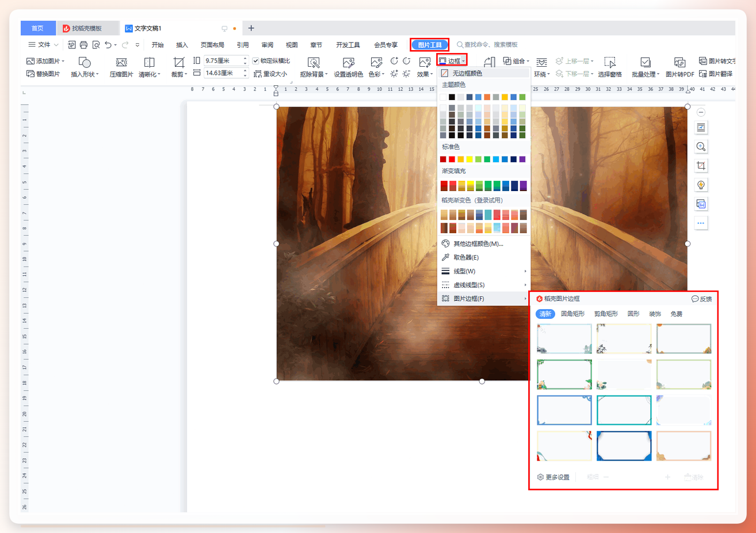Image resolution: width=756 pixels, height=533 pixels.
Task: Click the 图片翻译 picture translate icon
Action: click(x=702, y=74)
